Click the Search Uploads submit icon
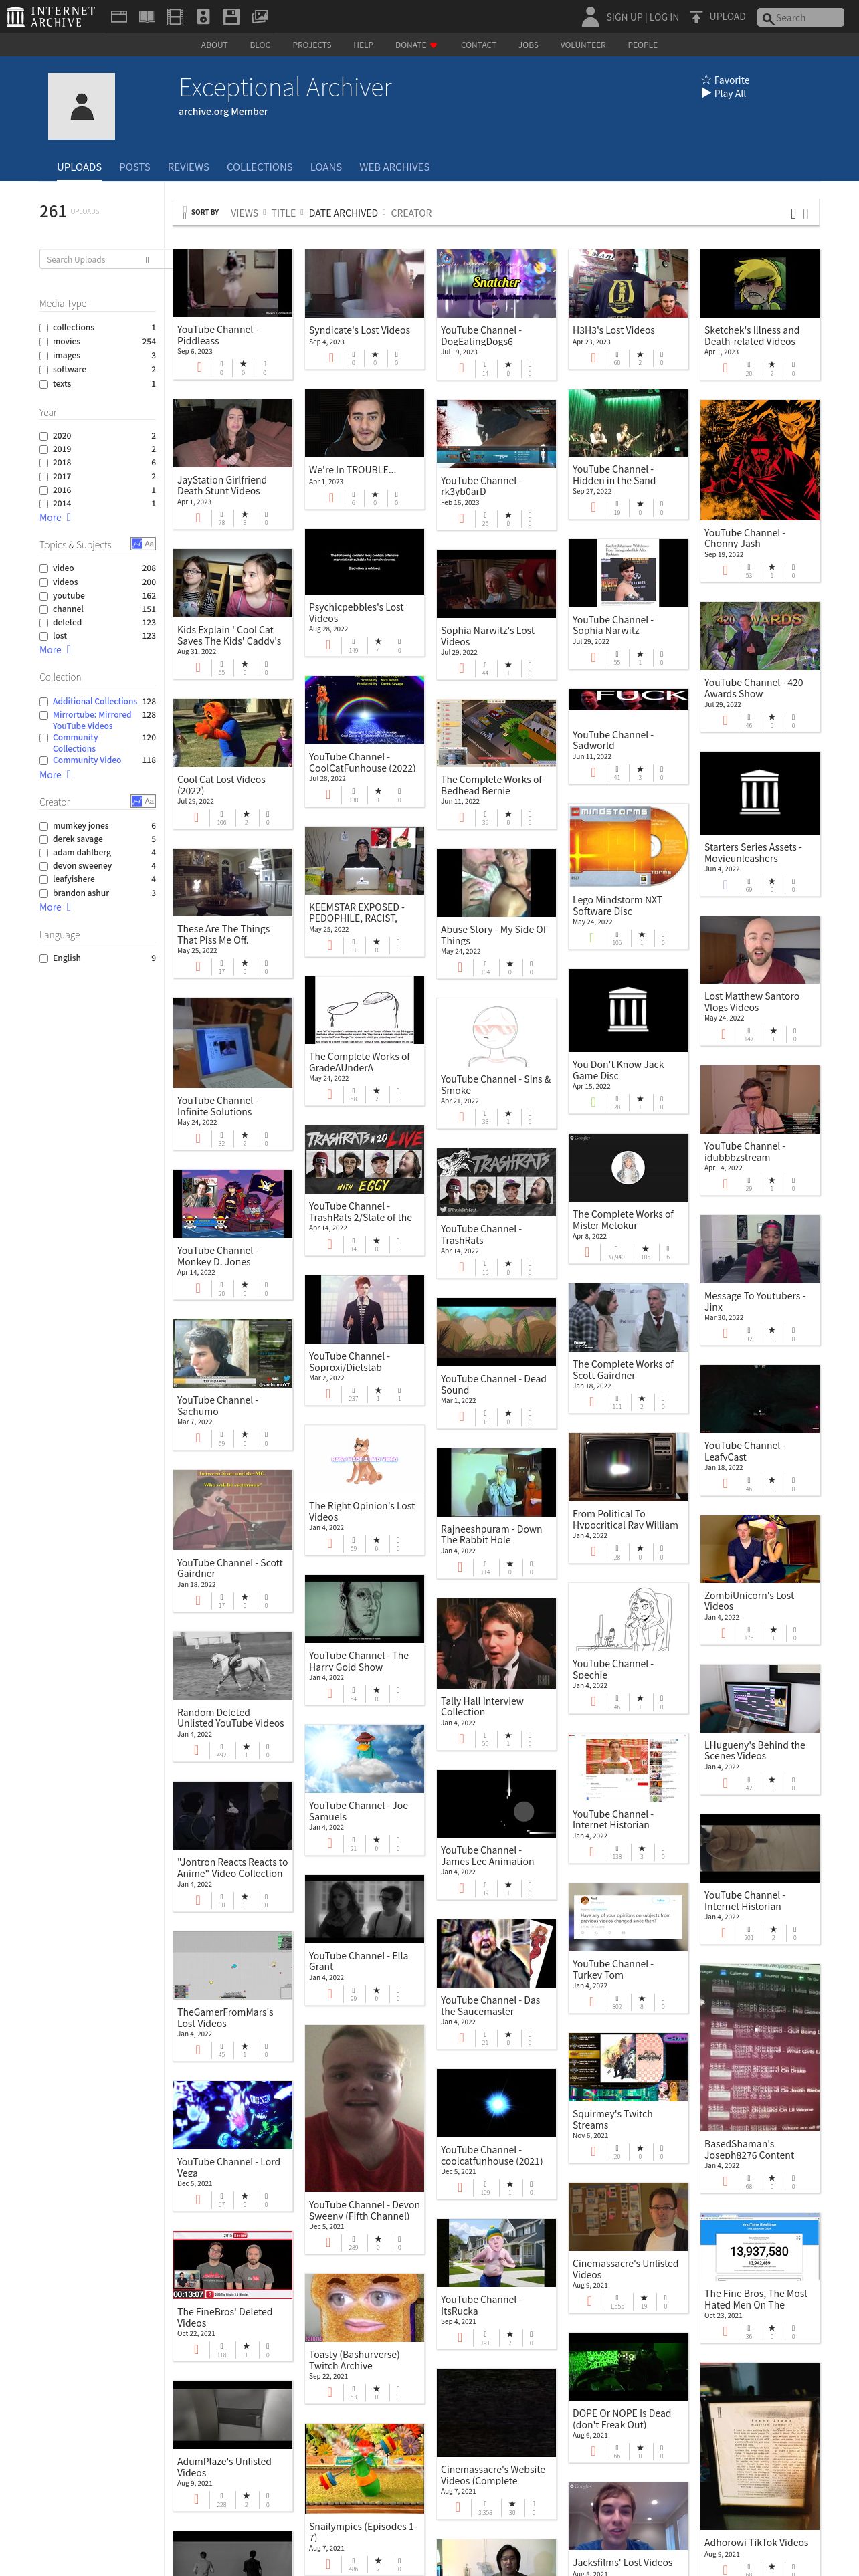The image size is (859, 2576). click(147, 260)
